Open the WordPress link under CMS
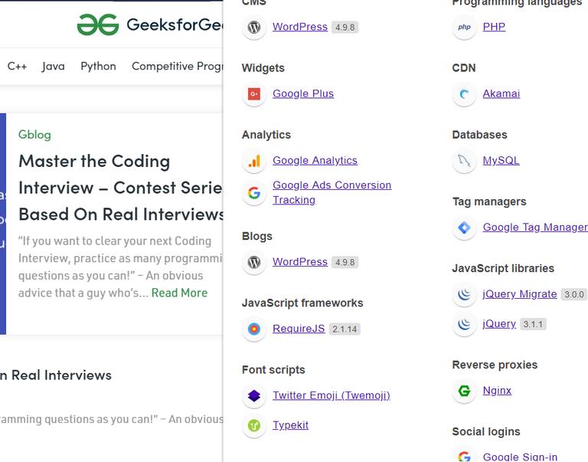588x462 pixels. (x=300, y=27)
